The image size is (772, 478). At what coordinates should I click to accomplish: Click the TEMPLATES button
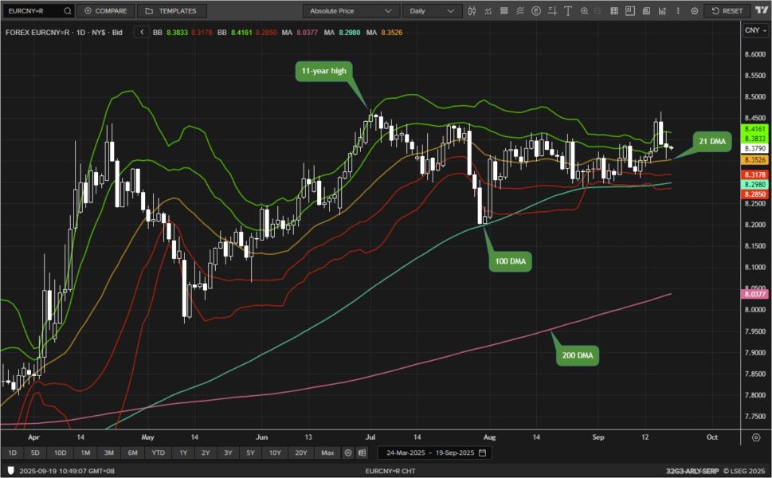[172, 11]
